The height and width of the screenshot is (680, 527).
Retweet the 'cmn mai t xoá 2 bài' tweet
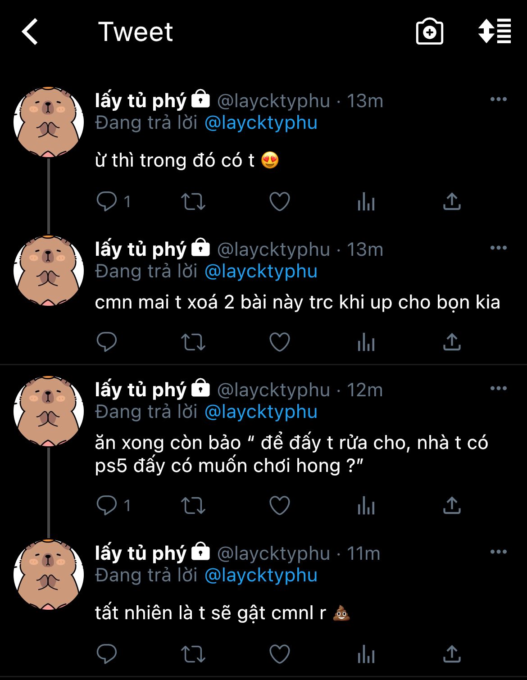click(193, 342)
